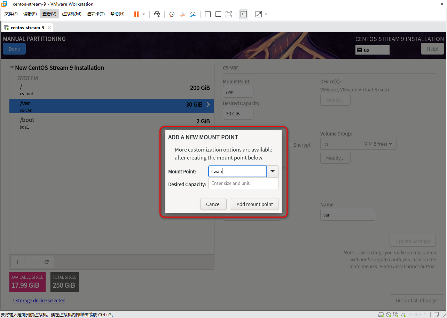447x318 pixels.
Task: Open the 查看(V) menu
Action: (x=49, y=14)
